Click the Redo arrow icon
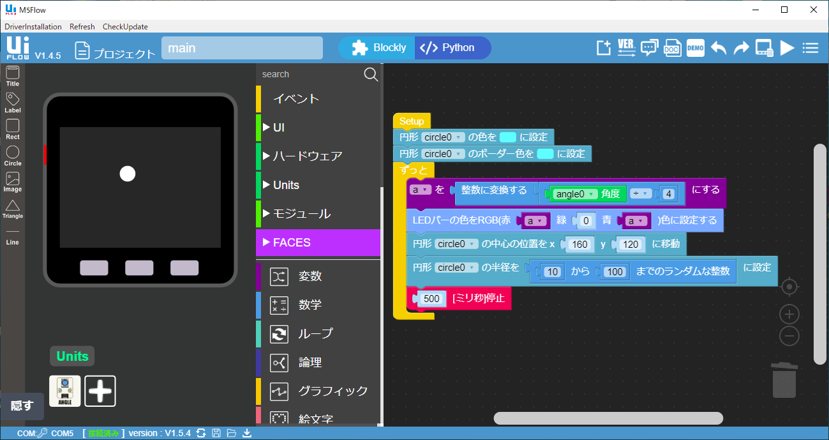This screenshot has height=440, width=829. coord(741,48)
